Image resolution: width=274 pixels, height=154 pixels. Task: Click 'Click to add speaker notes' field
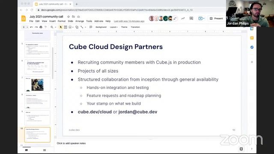point(71,143)
